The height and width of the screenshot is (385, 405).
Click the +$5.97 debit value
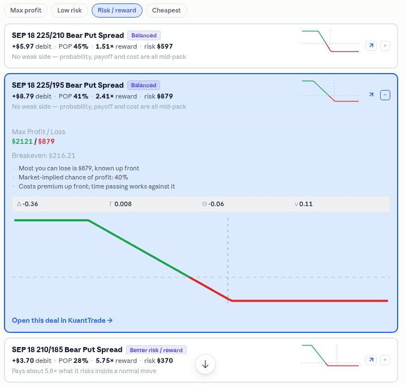32,46
